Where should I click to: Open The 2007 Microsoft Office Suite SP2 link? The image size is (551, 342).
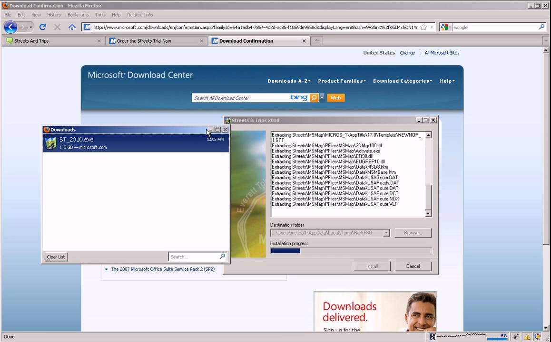tap(163, 269)
